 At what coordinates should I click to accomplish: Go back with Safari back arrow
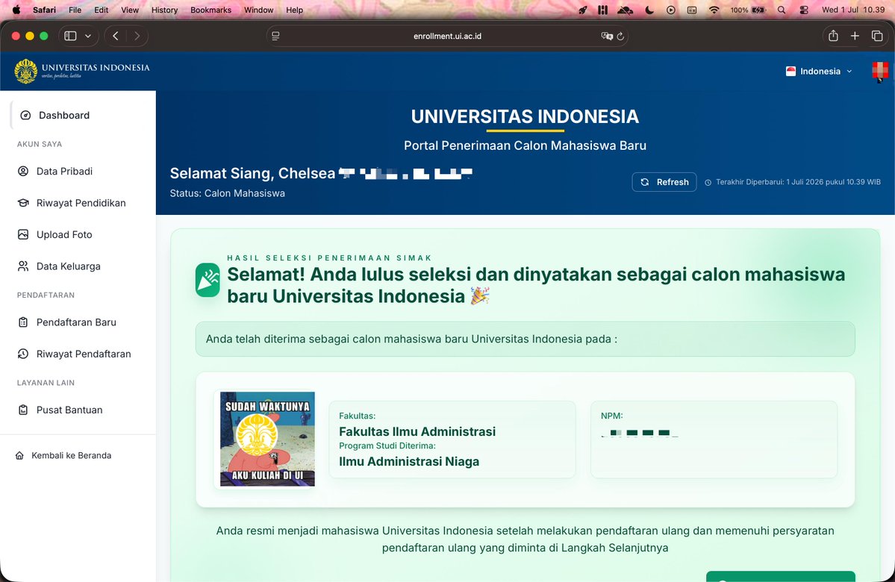116,36
